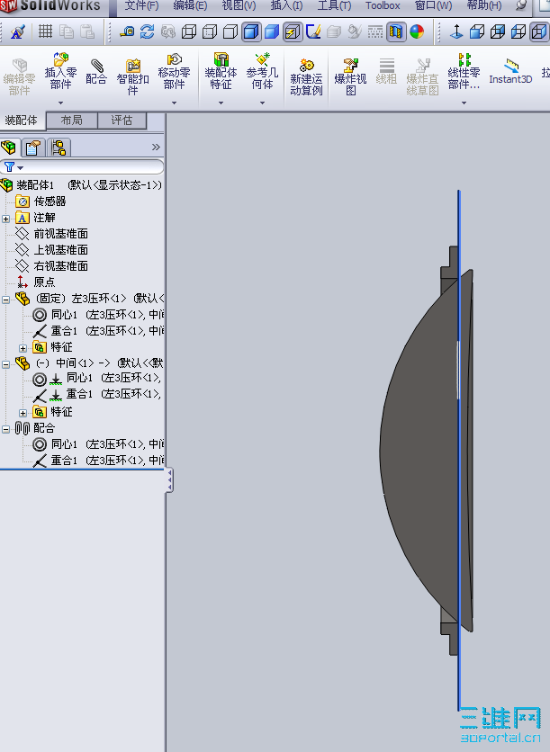The image size is (550, 752).
Task: Open dropdown arrow under 插入零部件
Action: (x=60, y=103)
